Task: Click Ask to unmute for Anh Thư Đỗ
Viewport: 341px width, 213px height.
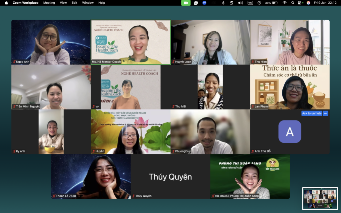Action: coord(312,113)
